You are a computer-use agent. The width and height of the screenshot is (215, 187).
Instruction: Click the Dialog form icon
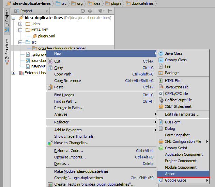161,128
